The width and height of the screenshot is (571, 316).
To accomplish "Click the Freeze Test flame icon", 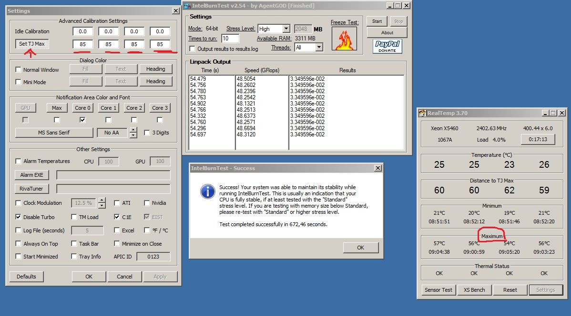I will [344, 38].
